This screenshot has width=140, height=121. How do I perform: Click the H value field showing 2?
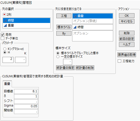click(x=8, y=60)
